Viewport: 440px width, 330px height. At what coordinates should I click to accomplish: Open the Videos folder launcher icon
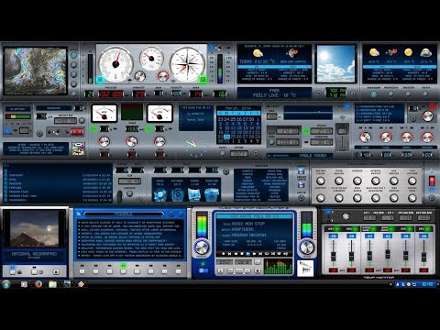pyautogui.click(x=194, y=194)
